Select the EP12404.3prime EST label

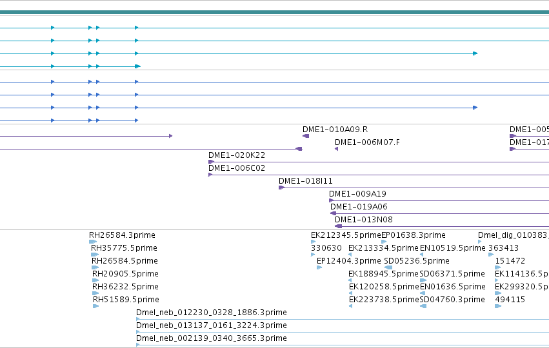(x=349, y=261)
